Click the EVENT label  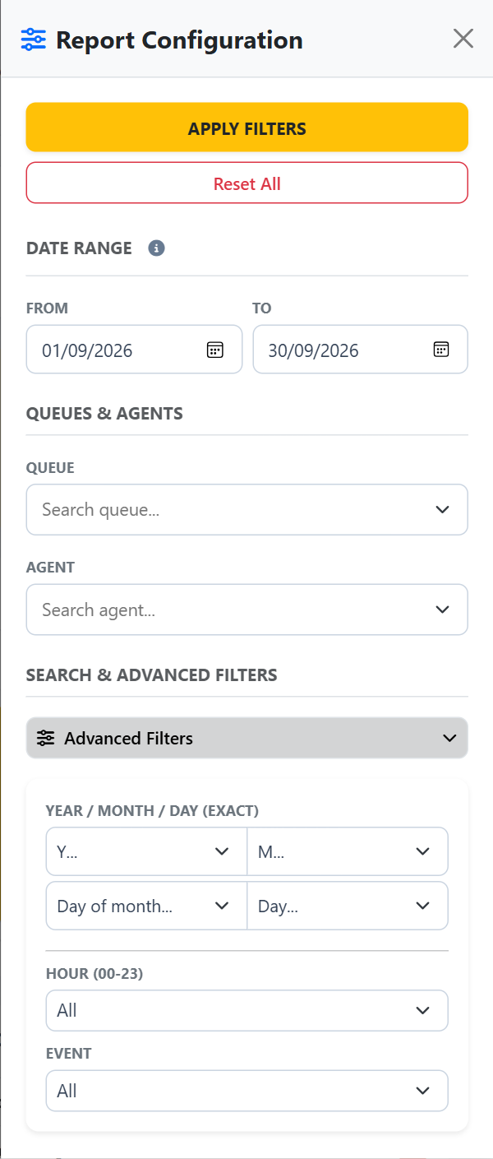[x=69, y=1054]
